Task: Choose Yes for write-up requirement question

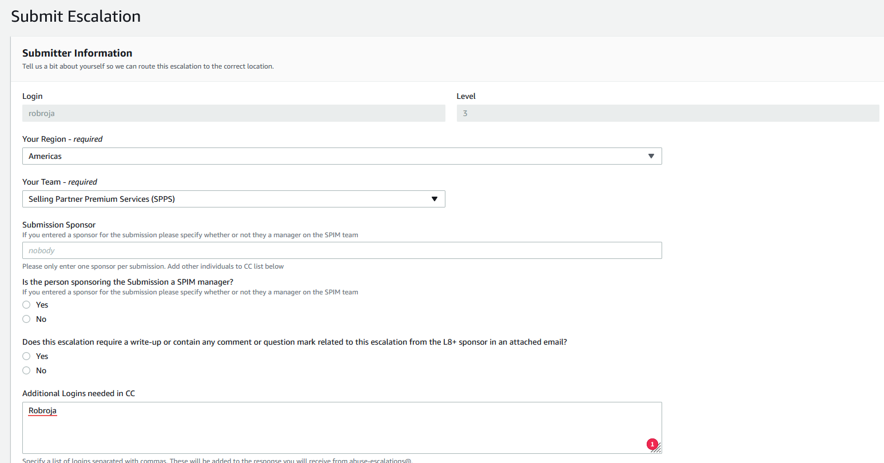Action: 26,356
